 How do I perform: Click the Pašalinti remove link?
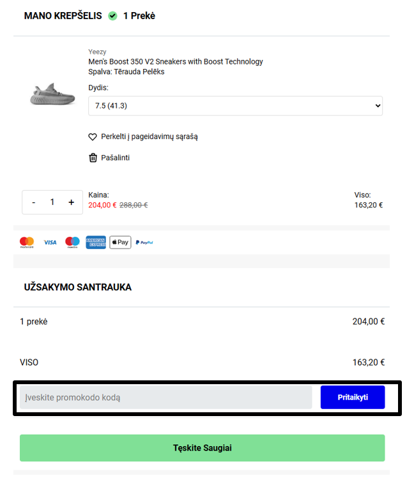click(115, 158)
